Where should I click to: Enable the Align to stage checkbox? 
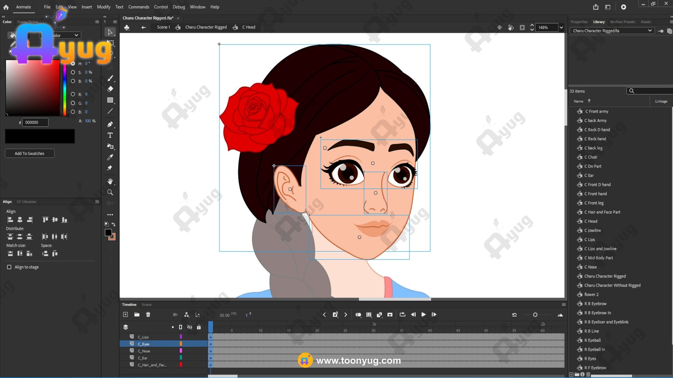[x=9, y=267]
